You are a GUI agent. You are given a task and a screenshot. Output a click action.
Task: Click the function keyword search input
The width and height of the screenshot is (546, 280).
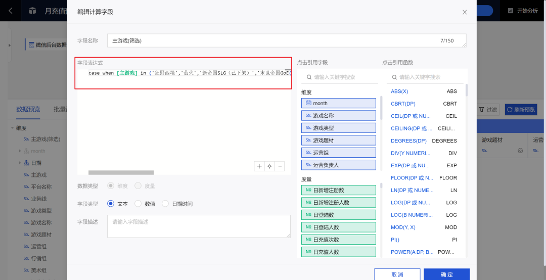425,77
